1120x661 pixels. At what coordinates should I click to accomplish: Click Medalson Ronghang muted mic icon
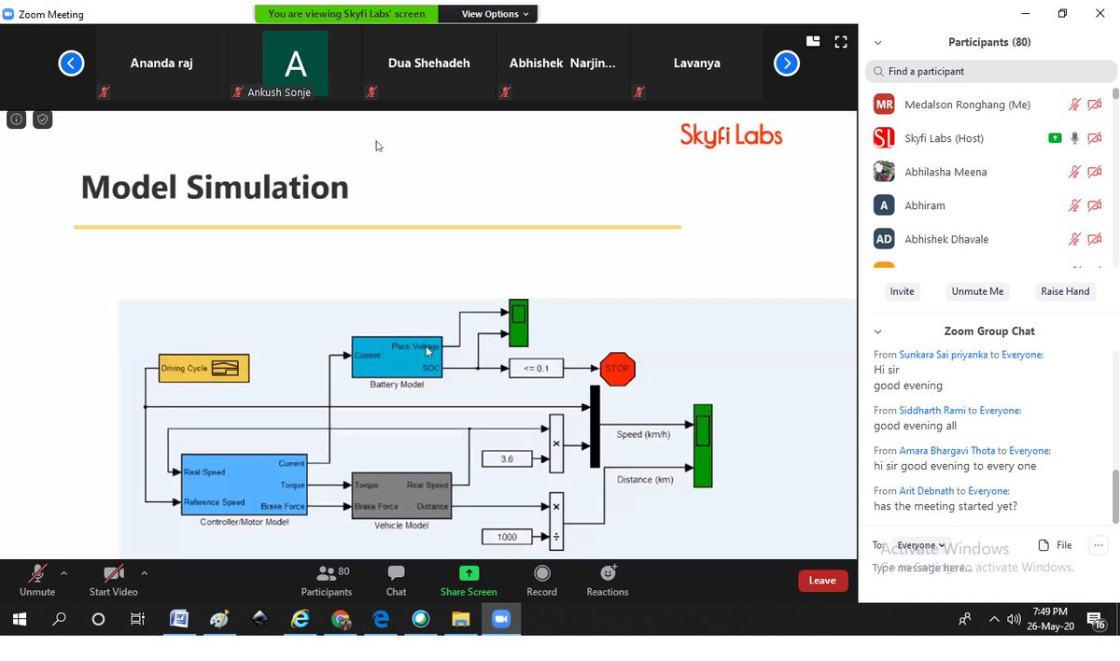tap(1075, 105)
